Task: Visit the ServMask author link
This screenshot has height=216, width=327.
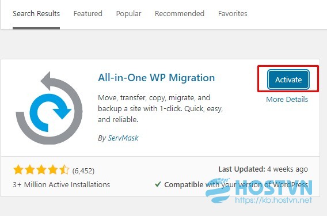Action: coord(123,138)
